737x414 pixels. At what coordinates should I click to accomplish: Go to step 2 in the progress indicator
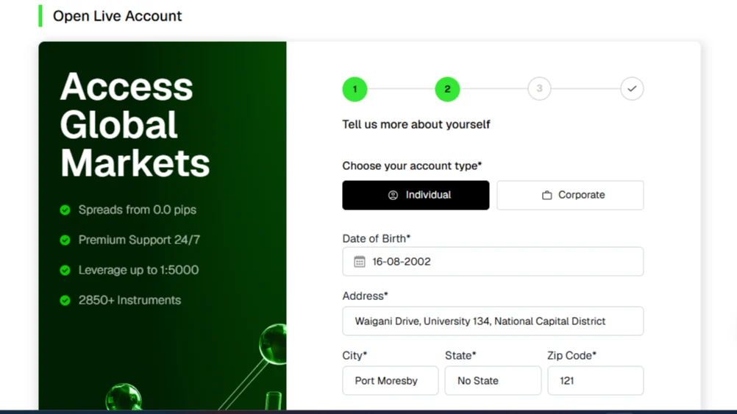[x=447, y=89]
